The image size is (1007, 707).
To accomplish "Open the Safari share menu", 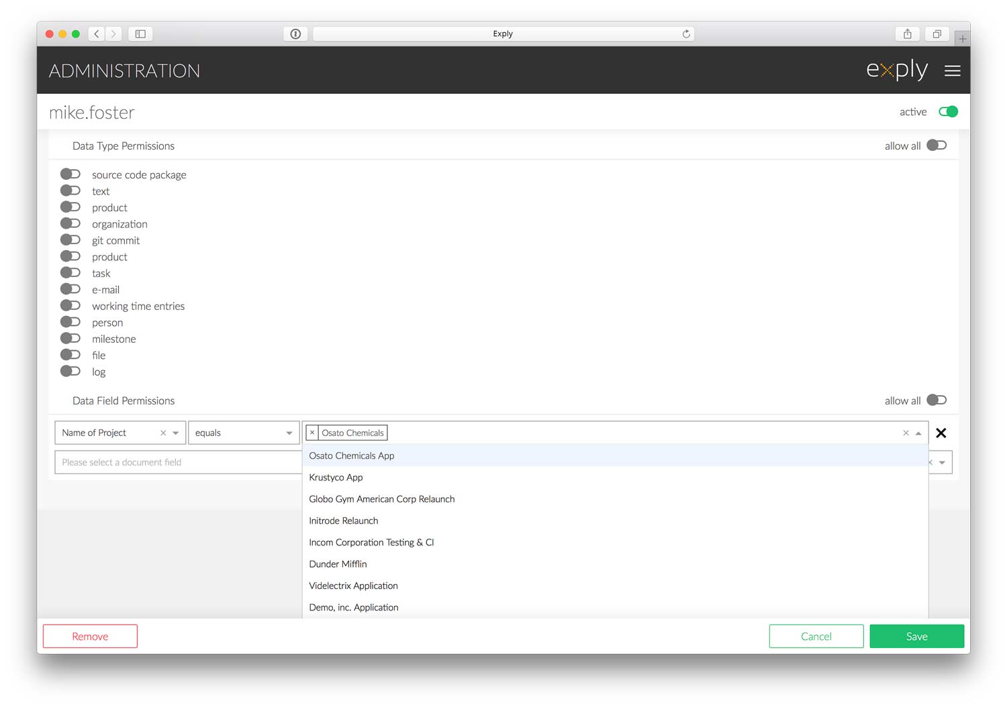I will point(908,34).
